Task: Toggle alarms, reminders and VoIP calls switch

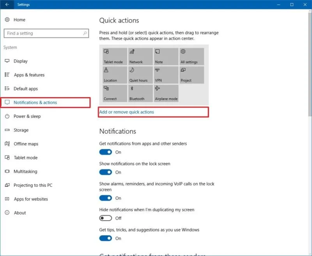Action: 105,198
